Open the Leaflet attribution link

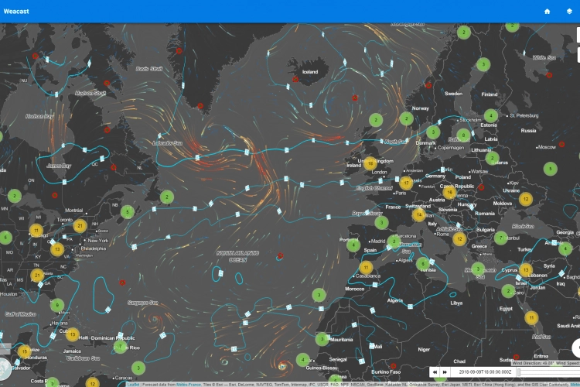click(x=133, y=384)
